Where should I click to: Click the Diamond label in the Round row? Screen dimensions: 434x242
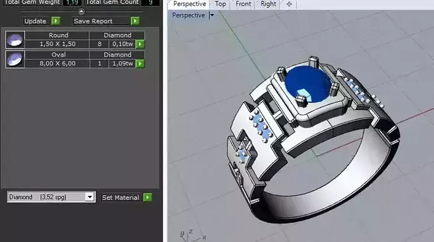(117, 35)
